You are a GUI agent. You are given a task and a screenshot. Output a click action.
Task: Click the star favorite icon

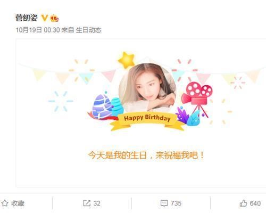coord(5,203)
